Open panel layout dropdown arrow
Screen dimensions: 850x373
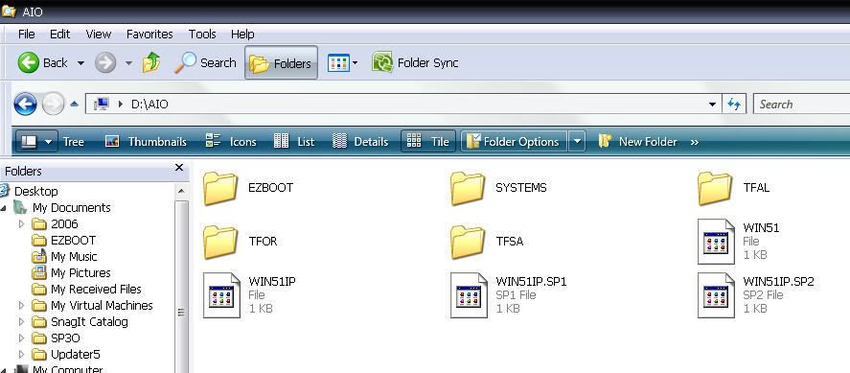click(48, 142)
